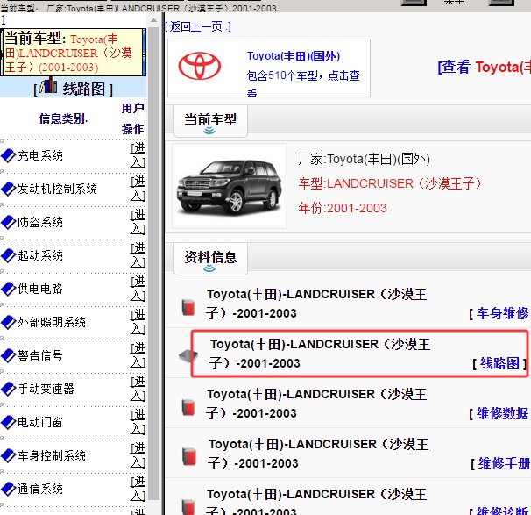This screenshot has height=515, width=531.
Task: Click the red book icon in 车身维修 row
Action: coord(188,307)
